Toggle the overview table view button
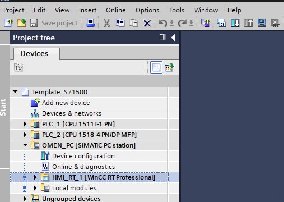Viewport: 284px width, 202px height. pos(156,67)
